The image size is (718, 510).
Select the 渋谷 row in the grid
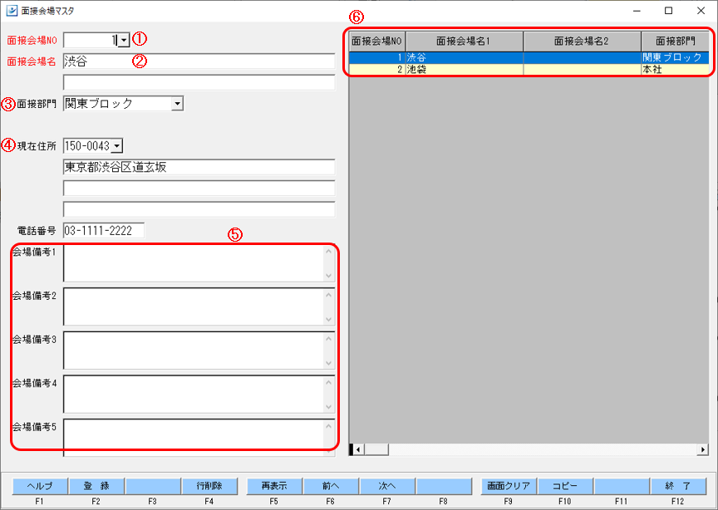click(x=529, y=57)
